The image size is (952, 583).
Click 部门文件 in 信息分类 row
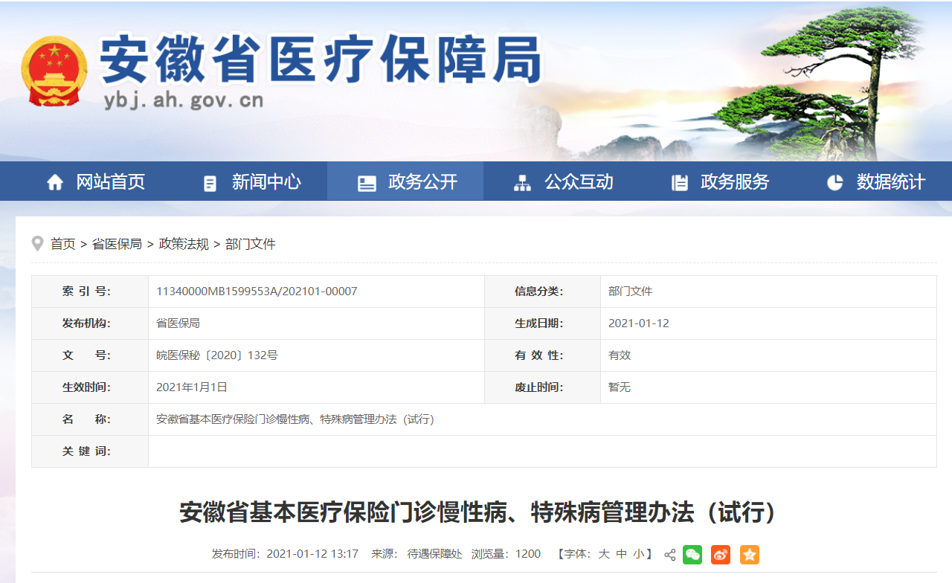click(x=630, y=291)
